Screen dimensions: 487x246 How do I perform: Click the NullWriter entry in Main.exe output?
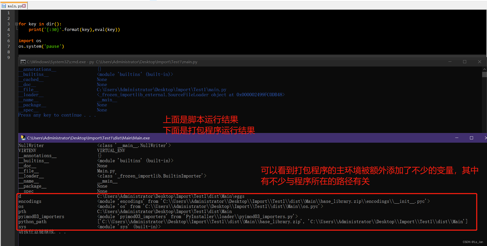31,145
